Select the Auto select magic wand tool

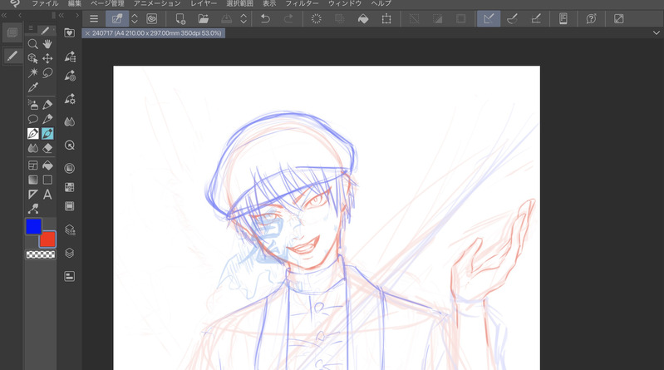32,73
